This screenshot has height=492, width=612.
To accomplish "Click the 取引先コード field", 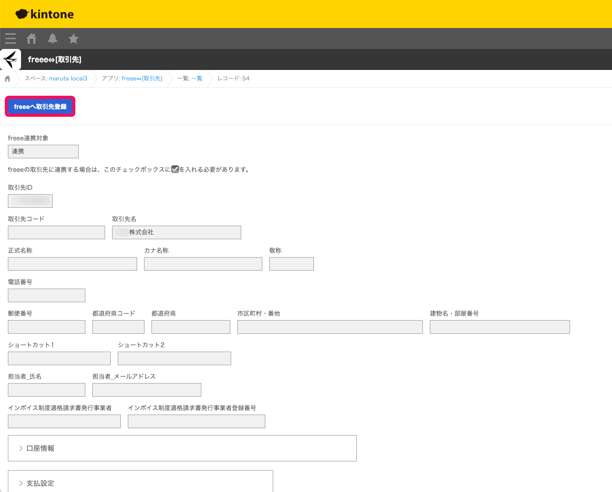I will click(x=56, y=232).
